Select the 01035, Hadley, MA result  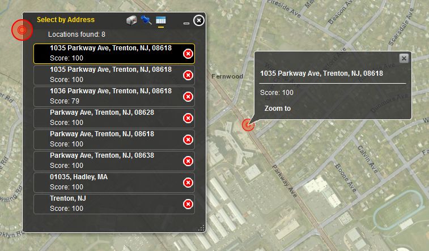[111, 182]
